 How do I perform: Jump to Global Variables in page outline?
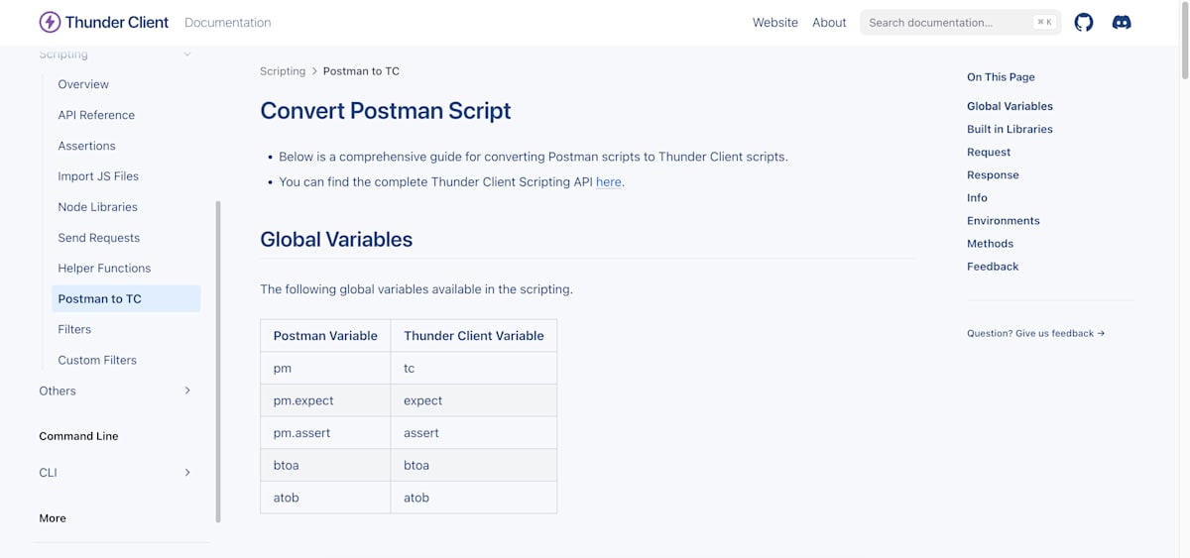(x=1010, y=106)
